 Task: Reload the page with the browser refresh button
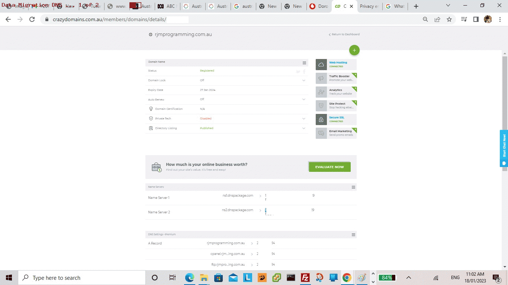coord(32,19)
